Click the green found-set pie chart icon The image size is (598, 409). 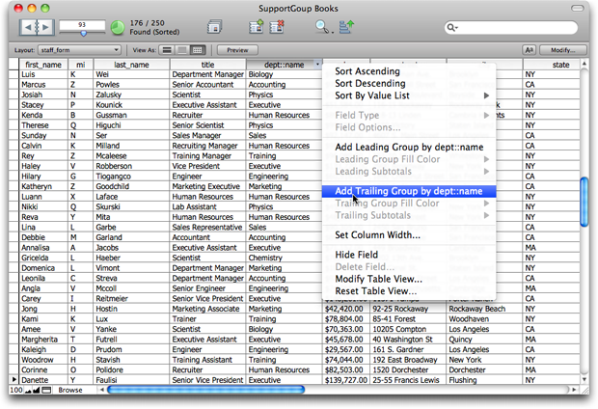coord(118,28)
